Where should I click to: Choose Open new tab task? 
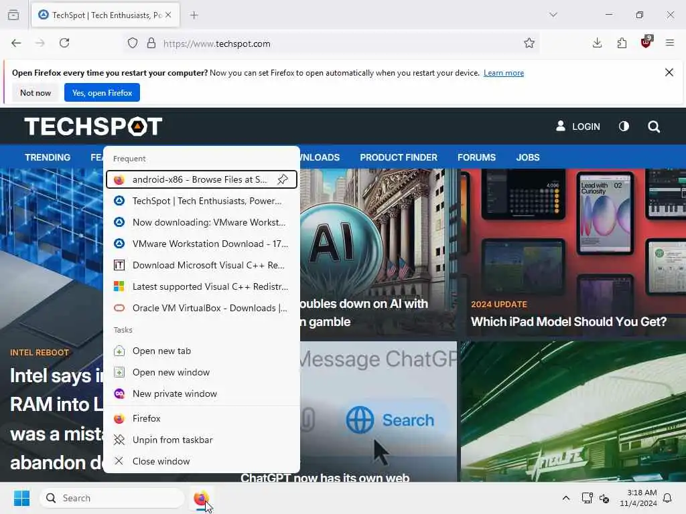201,351
